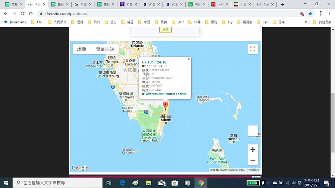Click the page vertical scrollbar thumb
335x188 pixels.
point(333,123)
